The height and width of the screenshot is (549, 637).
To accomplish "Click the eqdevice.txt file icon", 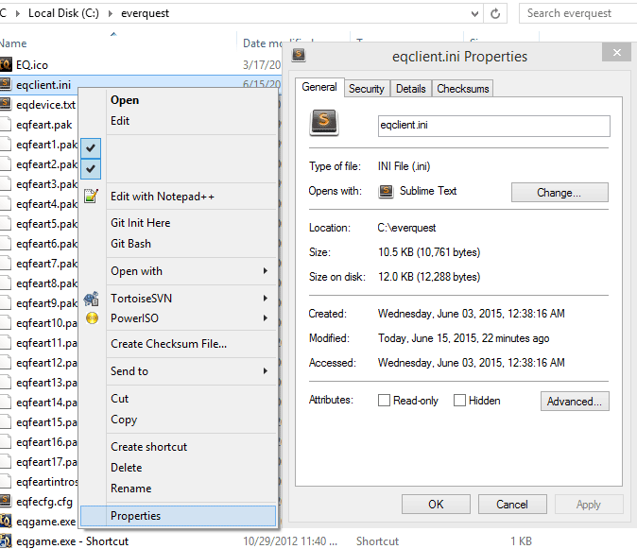I will pyautogui.click(x=6, y=104).
